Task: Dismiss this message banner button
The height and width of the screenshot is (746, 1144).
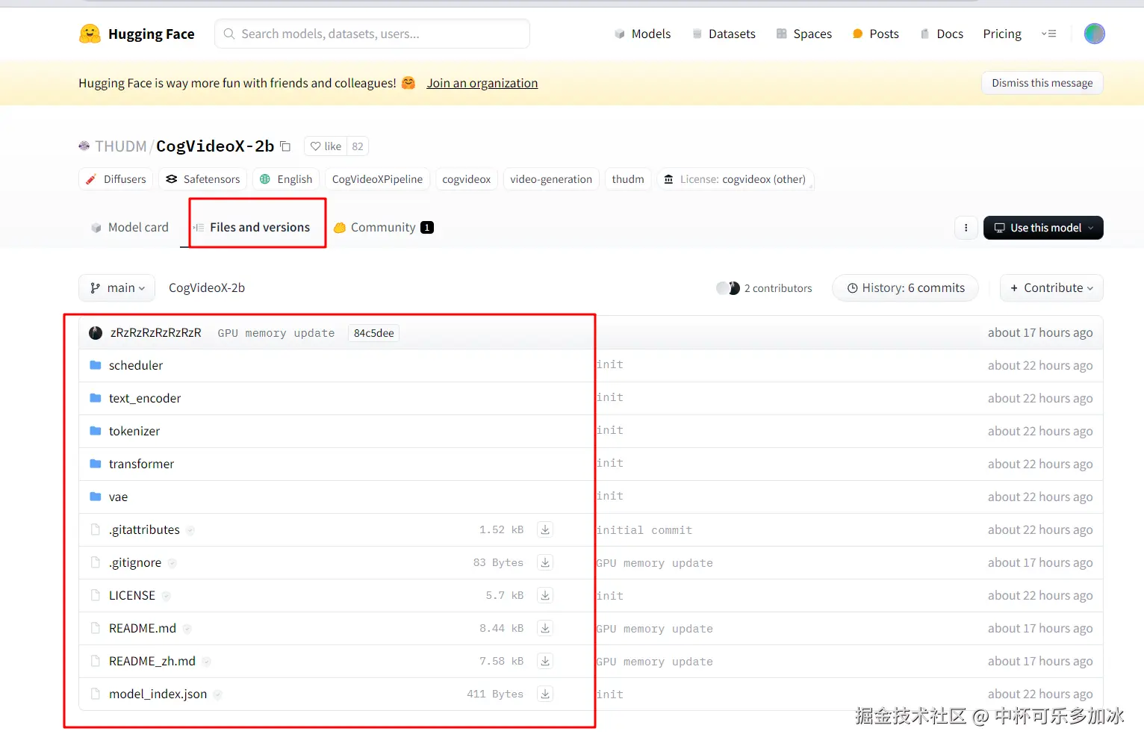Action: coord(1042,83)
